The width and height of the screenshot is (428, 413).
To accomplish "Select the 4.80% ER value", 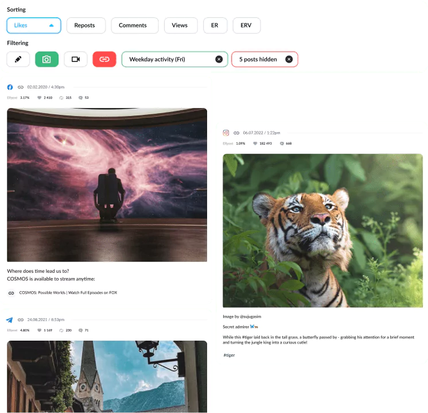I will [x=25, y=330].
